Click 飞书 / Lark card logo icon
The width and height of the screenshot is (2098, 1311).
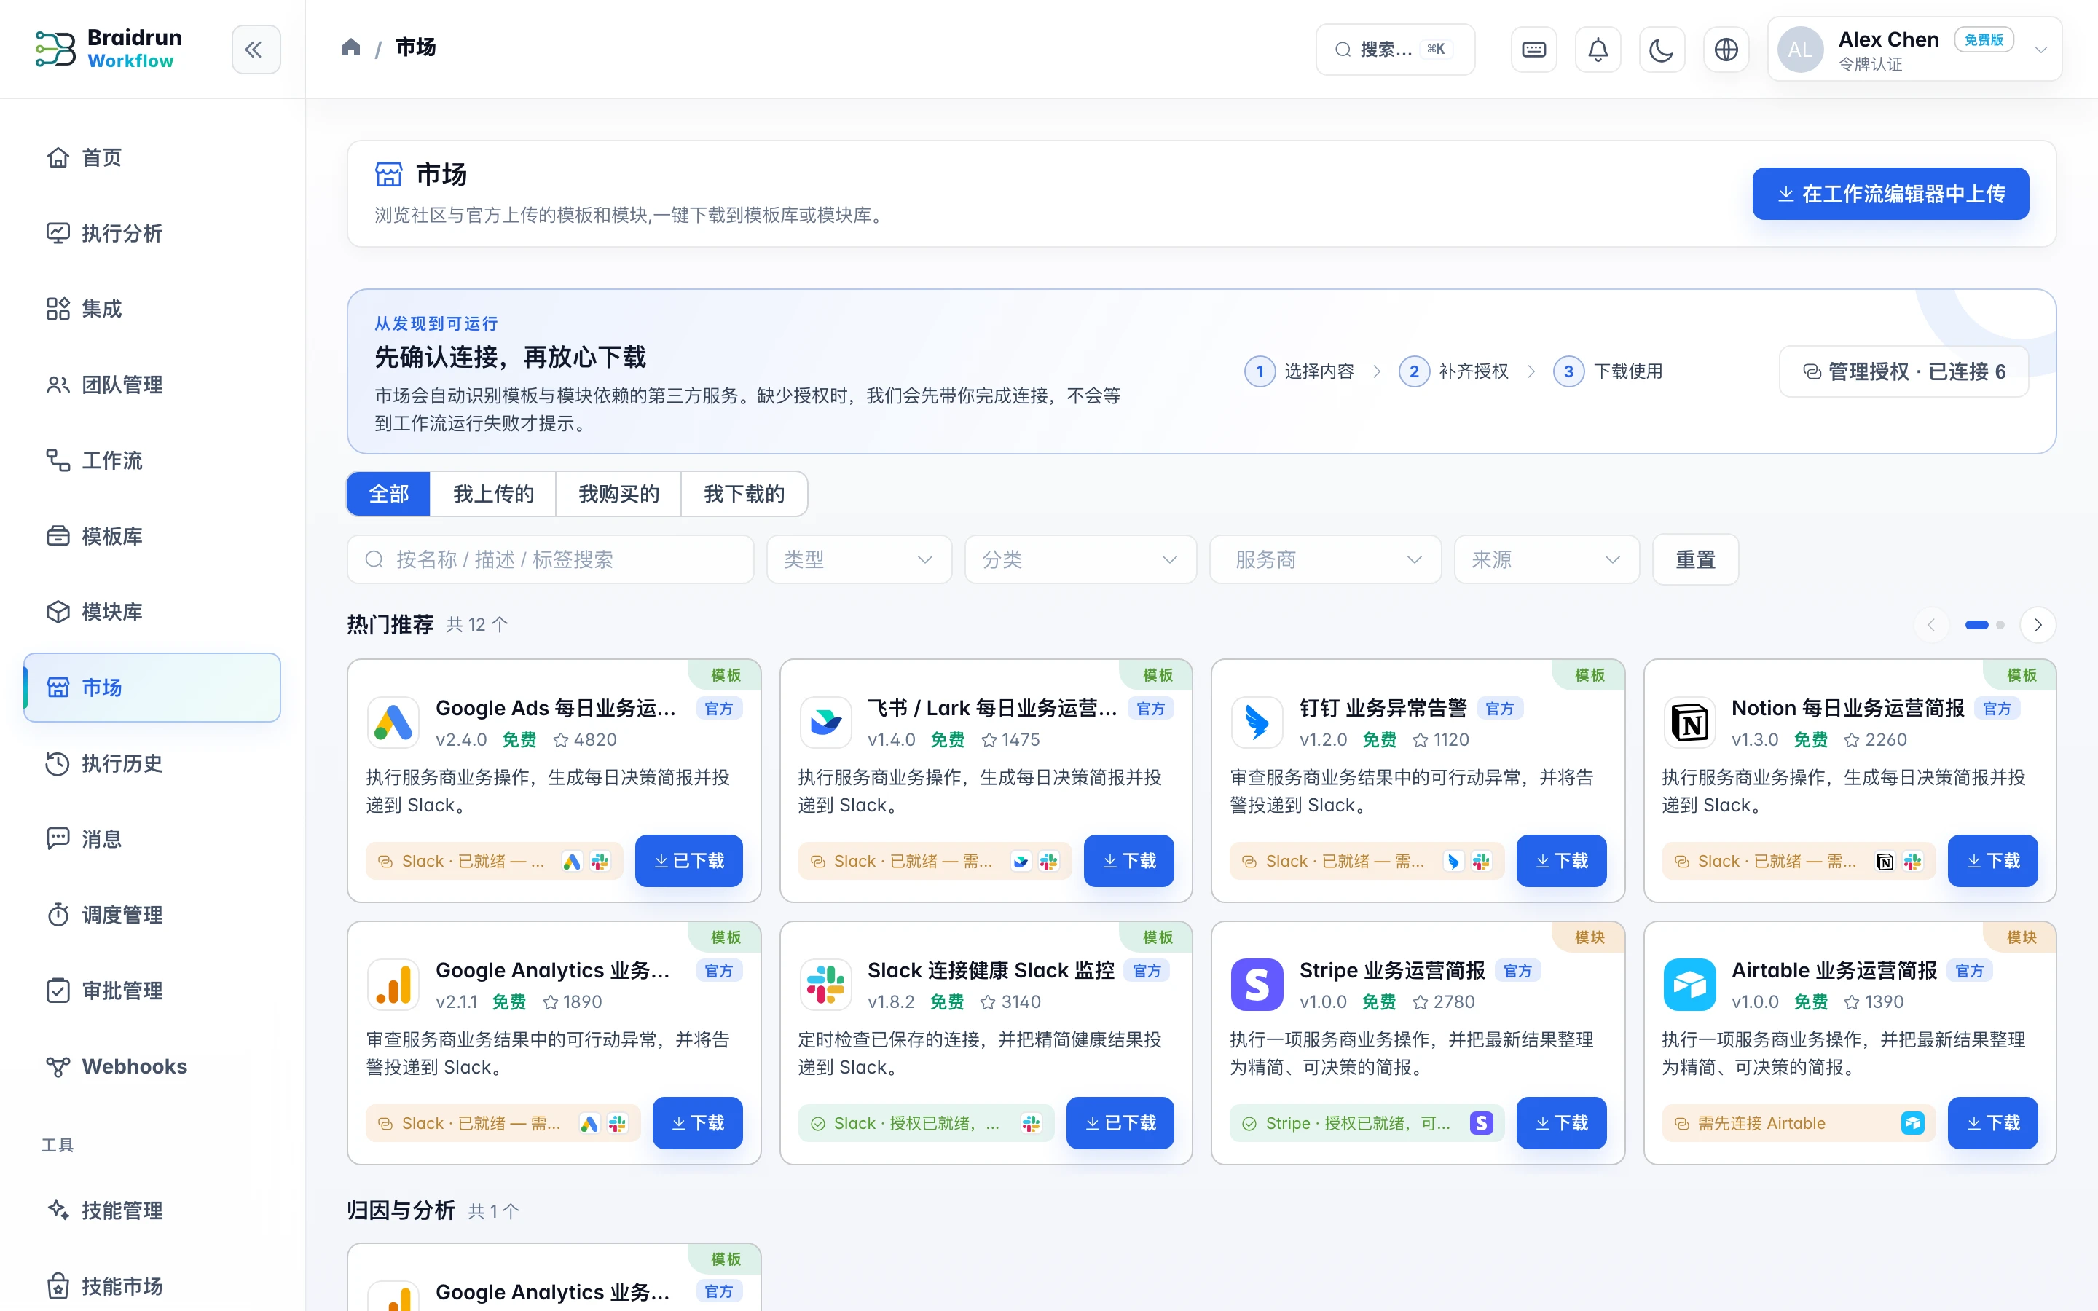click(x=825, y=723)
